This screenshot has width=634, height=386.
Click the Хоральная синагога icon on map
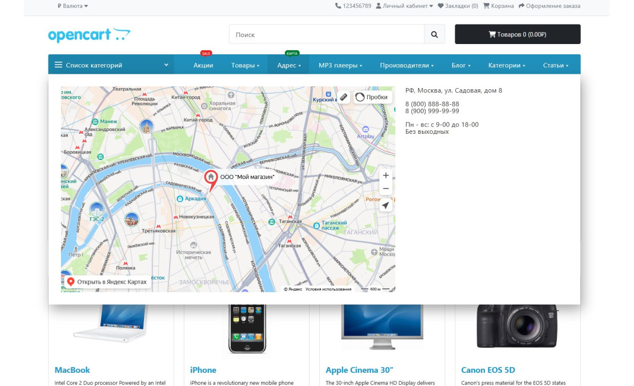(204, 106)
